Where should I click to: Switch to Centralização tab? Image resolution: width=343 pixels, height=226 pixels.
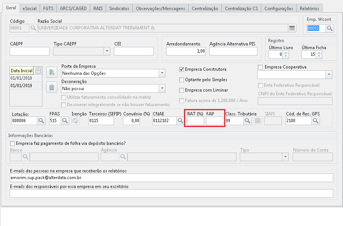[205, 9]
